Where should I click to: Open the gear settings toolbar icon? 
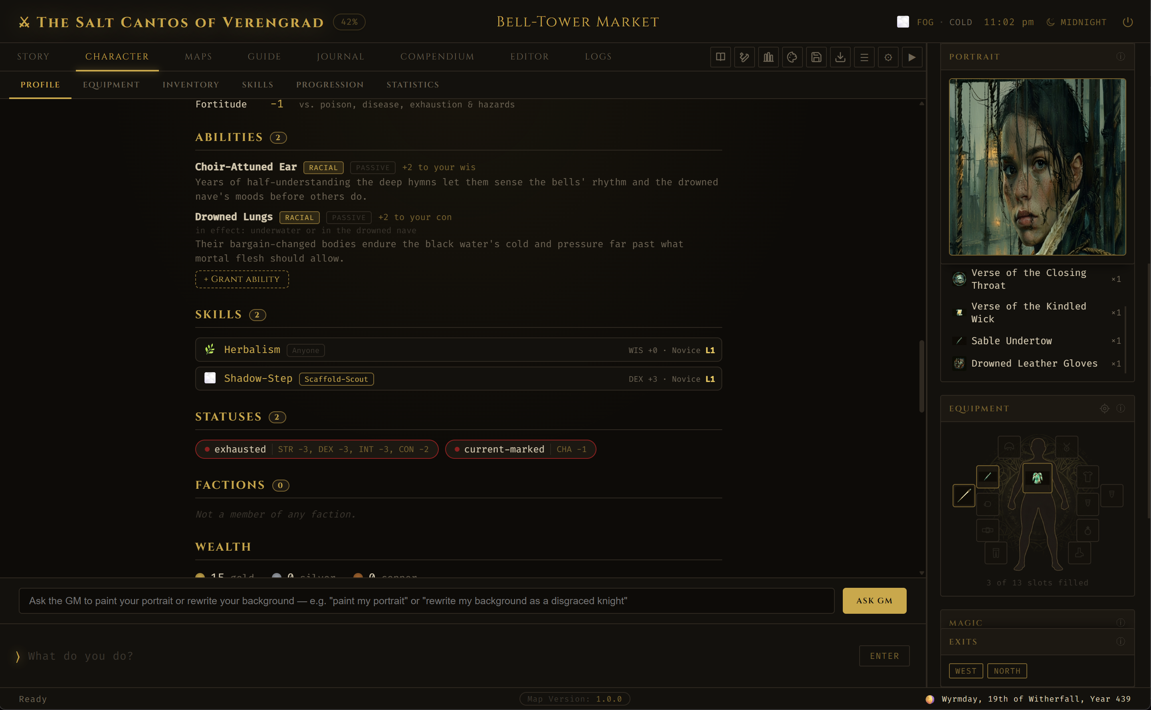[888, 57]
